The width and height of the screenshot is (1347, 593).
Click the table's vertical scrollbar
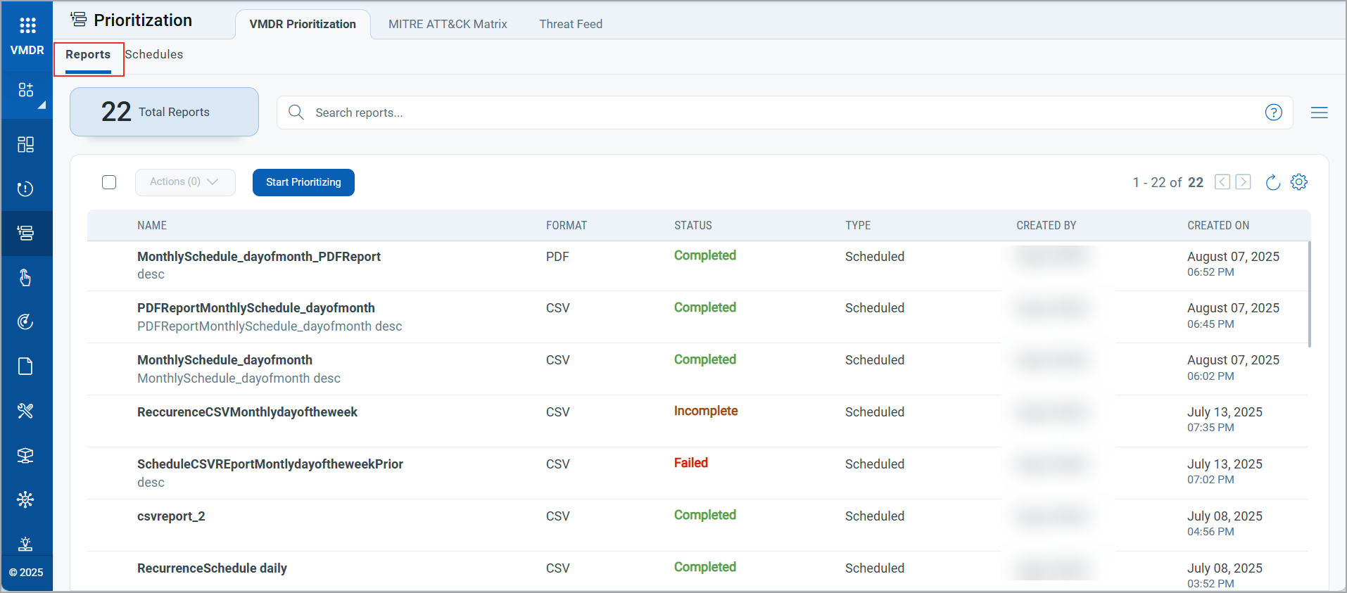click(1309, 294)
